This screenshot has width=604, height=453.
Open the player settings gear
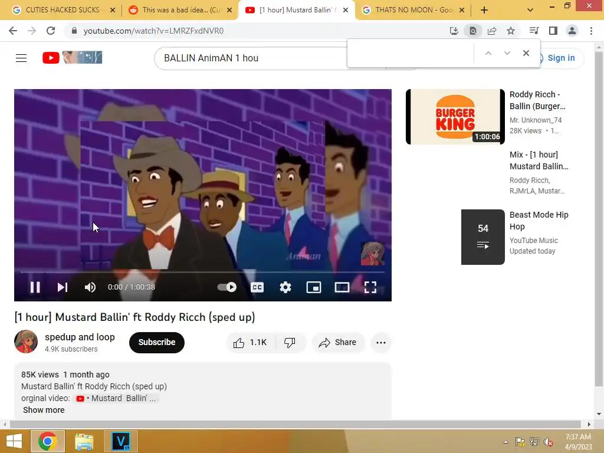[285, 287]
